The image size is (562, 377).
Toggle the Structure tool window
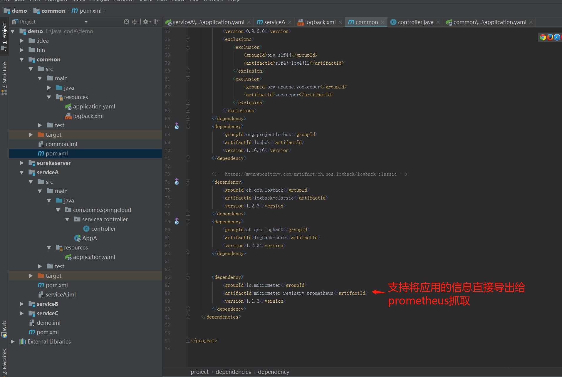(x=4, y=78)
